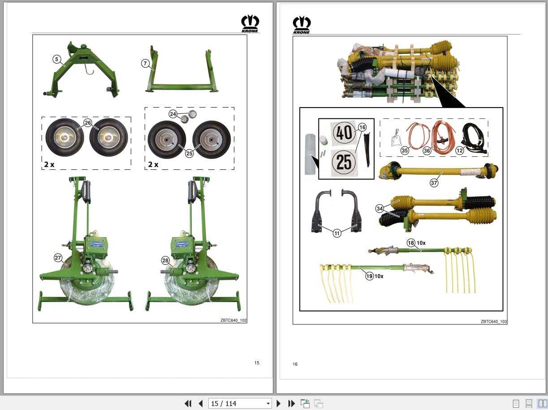Enable continuous scrolling view
The height and width of the screenshot is (410, 548).
529,403
